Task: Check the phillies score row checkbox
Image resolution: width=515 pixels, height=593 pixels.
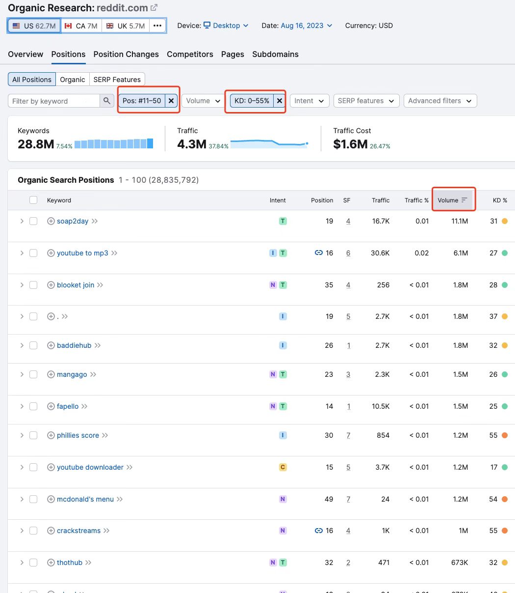Action: click(33, 435)
